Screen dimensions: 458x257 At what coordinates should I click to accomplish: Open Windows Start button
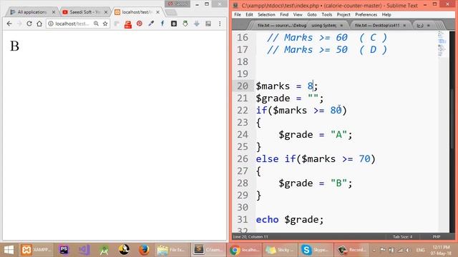9,250
